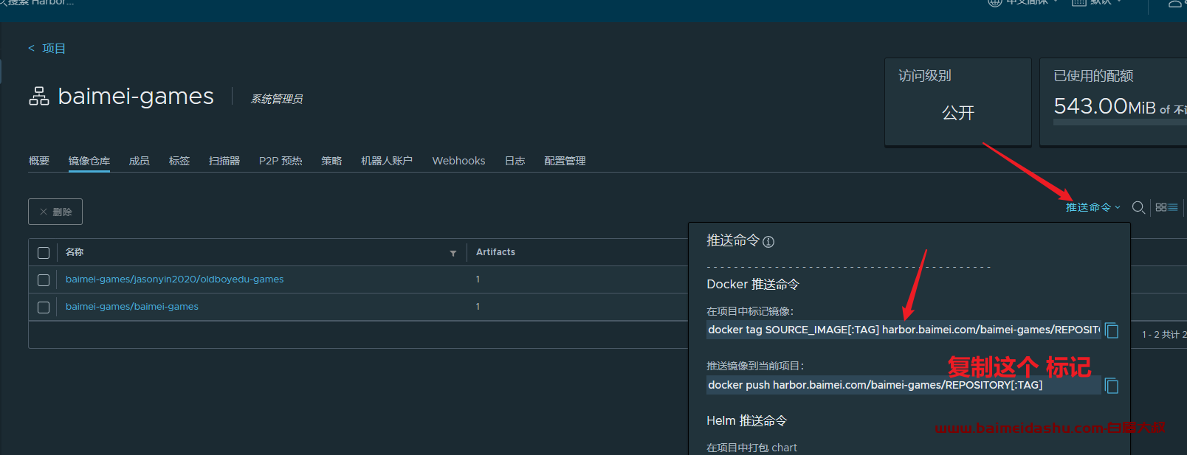Click the project hierarchy icon beside baimei-games
The height and width of the screenshot is (455, 1187).
pos(39,97)
